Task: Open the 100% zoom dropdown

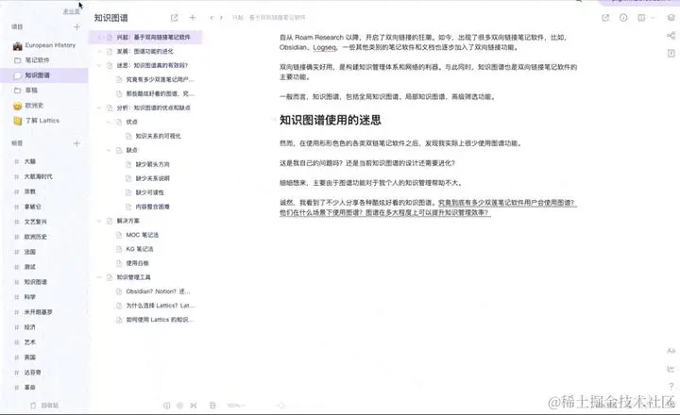Action: click(x=236, y=406)
